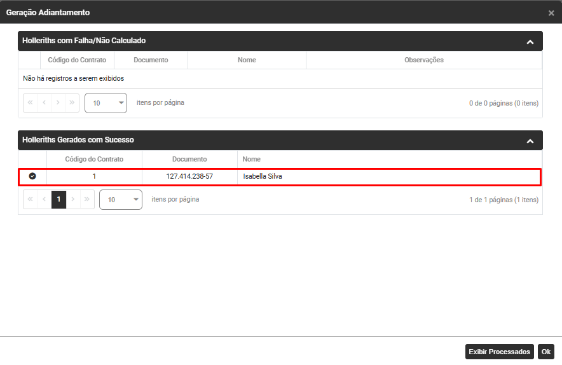
Task: Click the Exibir Processados button
Action: coord(499,352)
